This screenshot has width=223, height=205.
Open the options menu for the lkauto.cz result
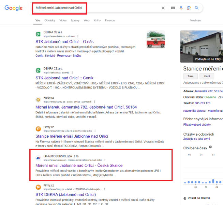(x=105, y=160)
